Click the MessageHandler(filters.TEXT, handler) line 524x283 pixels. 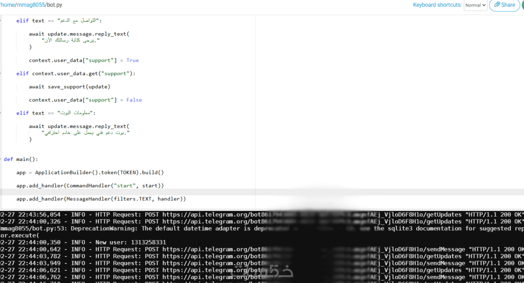[101, 199]
